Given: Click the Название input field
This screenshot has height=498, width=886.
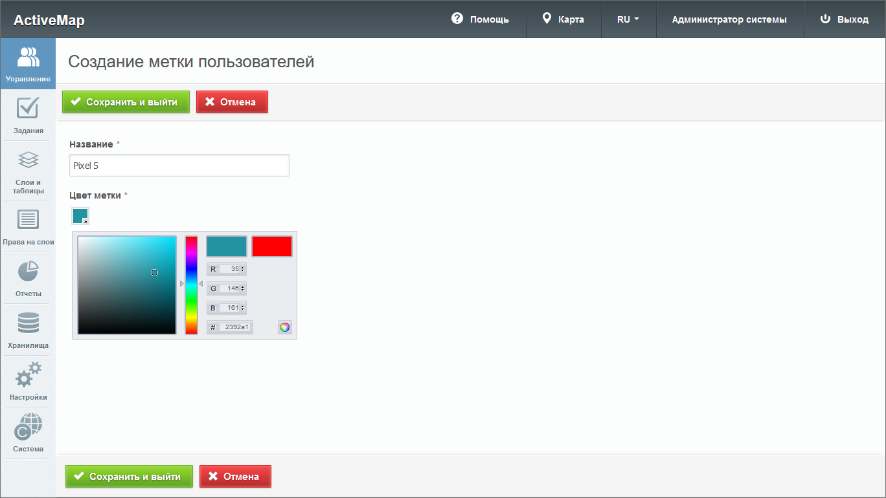Looking at the screenshot, I should [x=179, y=166].
